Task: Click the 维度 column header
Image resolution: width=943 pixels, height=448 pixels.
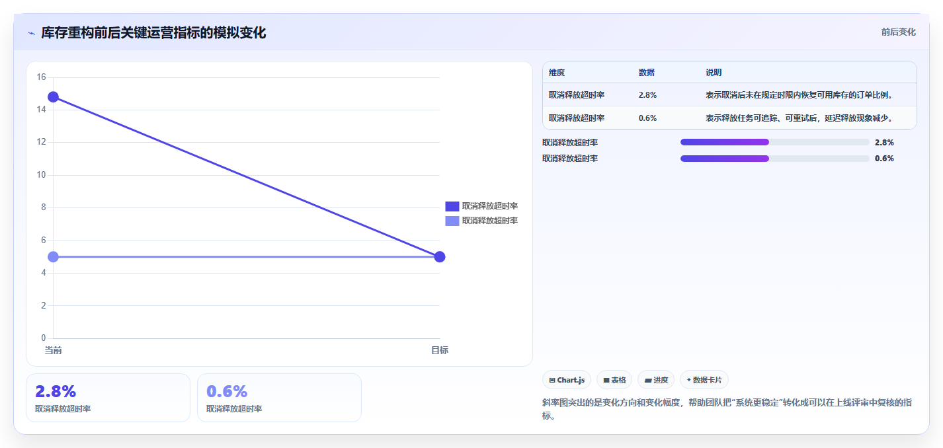Action: click(x=557, y=73)
